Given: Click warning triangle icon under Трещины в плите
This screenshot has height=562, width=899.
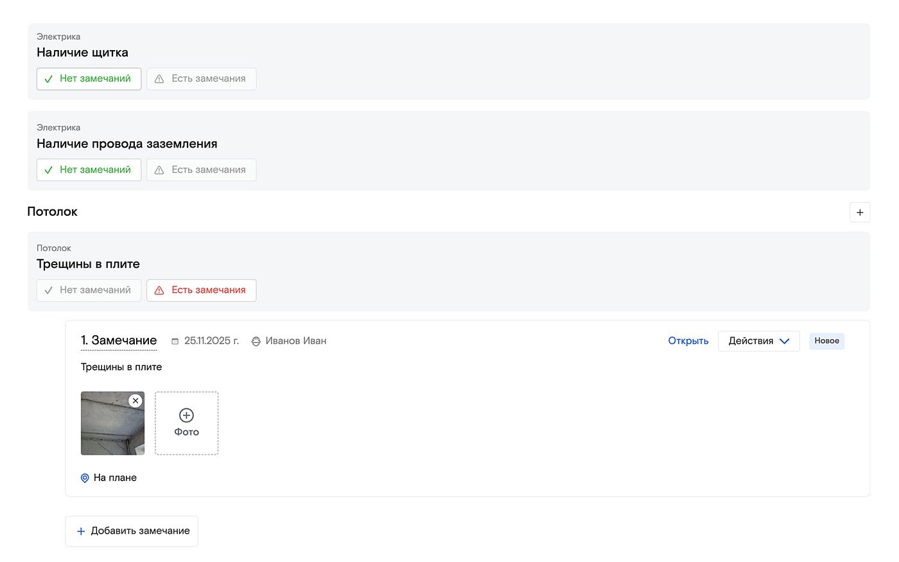Looking at the screenshot, I should [159, 290].
